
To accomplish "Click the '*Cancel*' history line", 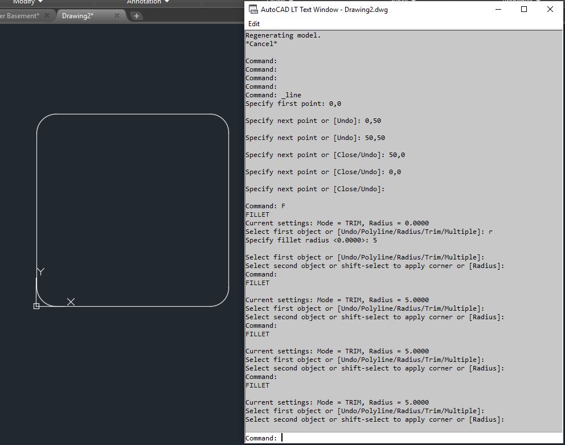I will pos(261,44).
